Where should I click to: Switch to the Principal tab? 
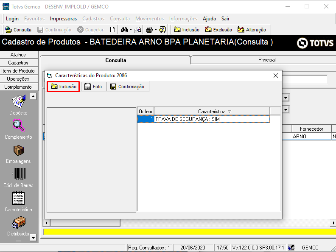[267, 60]
